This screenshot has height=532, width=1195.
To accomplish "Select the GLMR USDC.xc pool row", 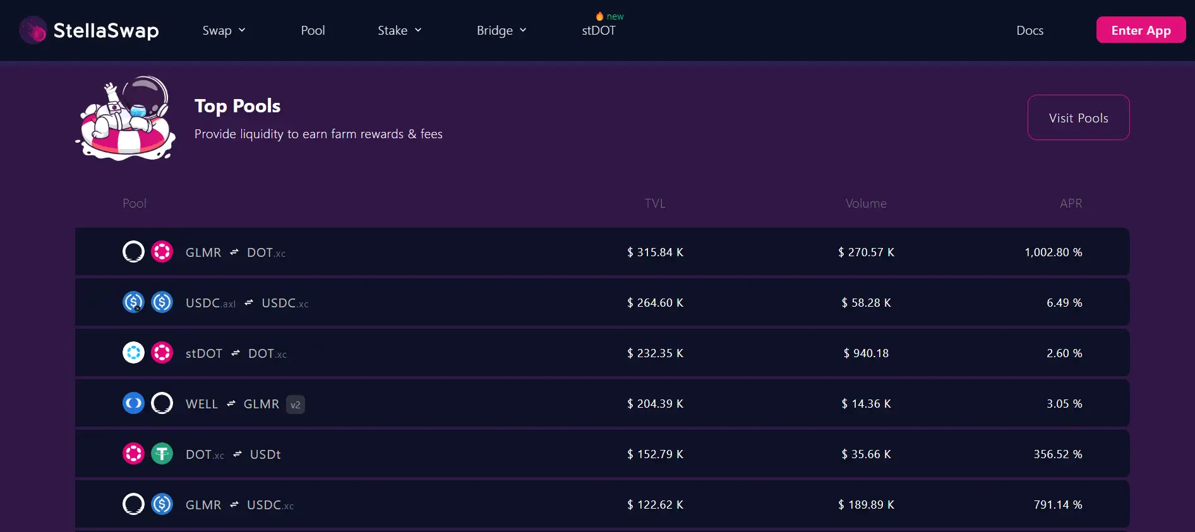I will pos(601,504).
